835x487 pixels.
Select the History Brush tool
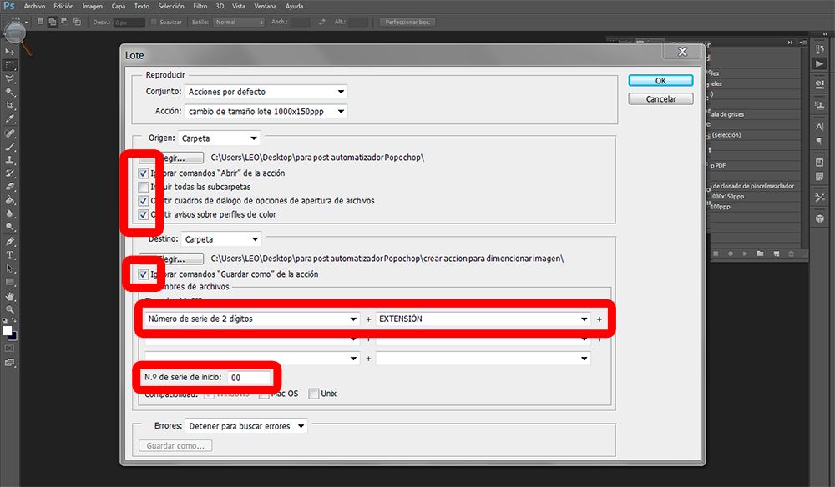10,173
